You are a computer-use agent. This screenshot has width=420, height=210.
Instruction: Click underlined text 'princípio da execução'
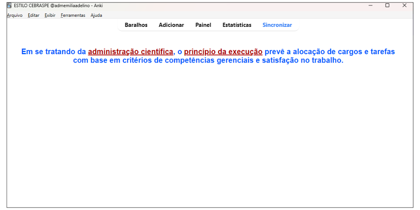[x=223, y=52]
